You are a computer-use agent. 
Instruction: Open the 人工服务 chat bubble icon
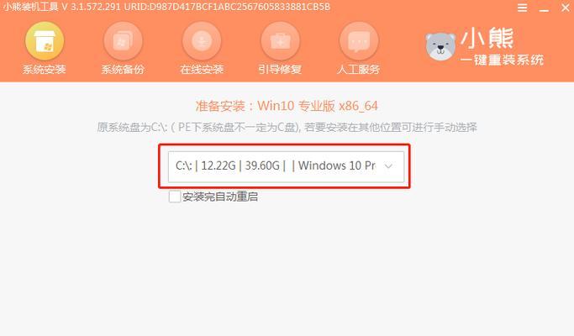pyautogui.click(x=359, y=40)
